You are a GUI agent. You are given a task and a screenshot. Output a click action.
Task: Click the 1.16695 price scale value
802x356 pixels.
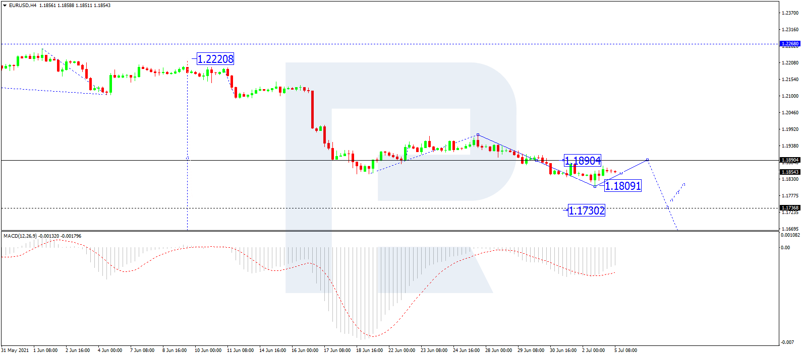[x=790, y=229]
